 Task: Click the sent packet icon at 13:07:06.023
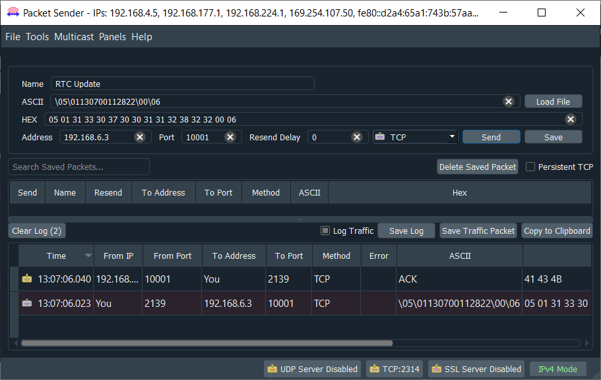point(27,303)
